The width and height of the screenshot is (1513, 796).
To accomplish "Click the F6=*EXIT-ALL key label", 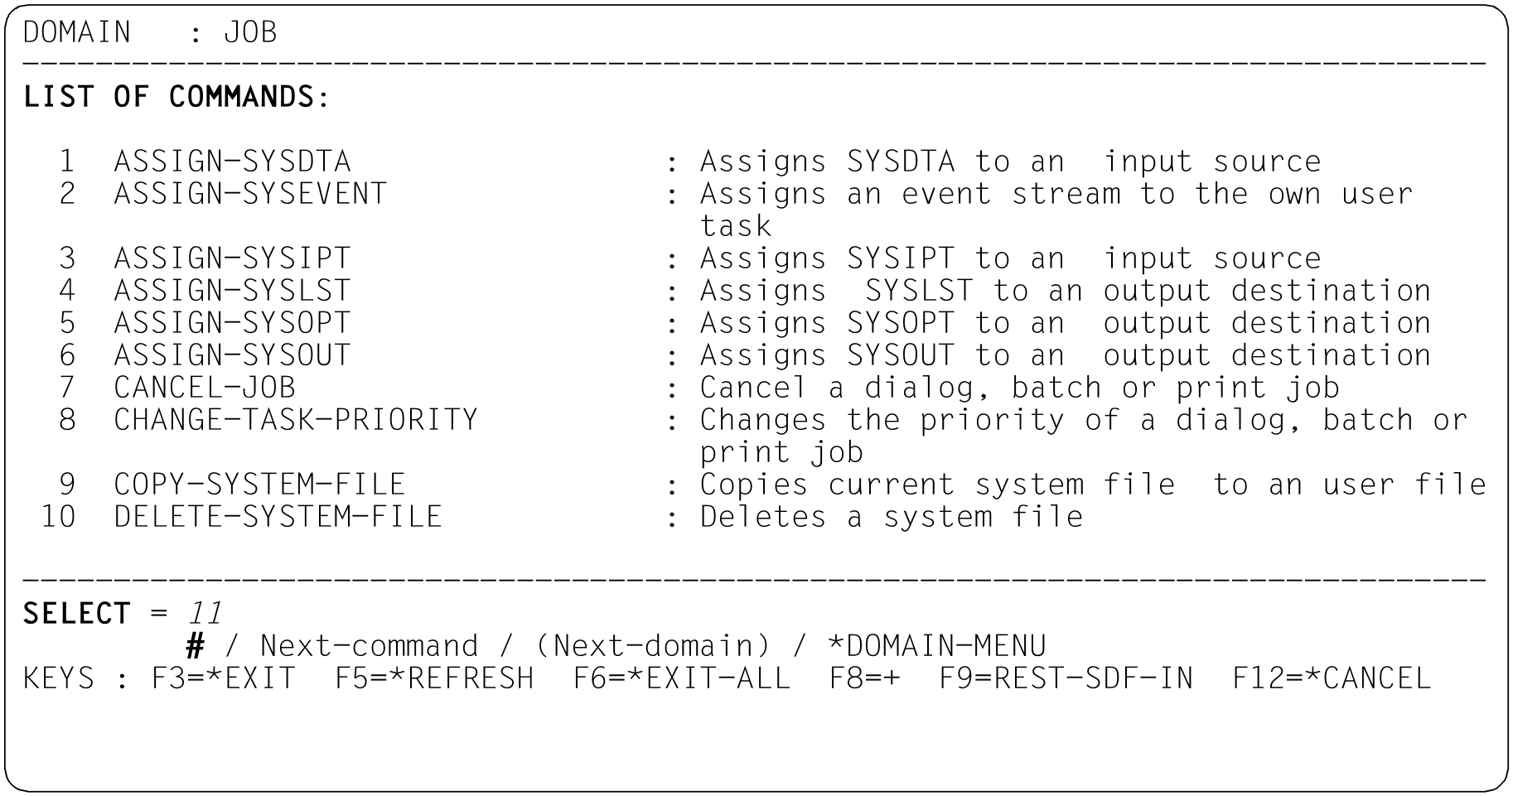I will [x=681, y=678].
